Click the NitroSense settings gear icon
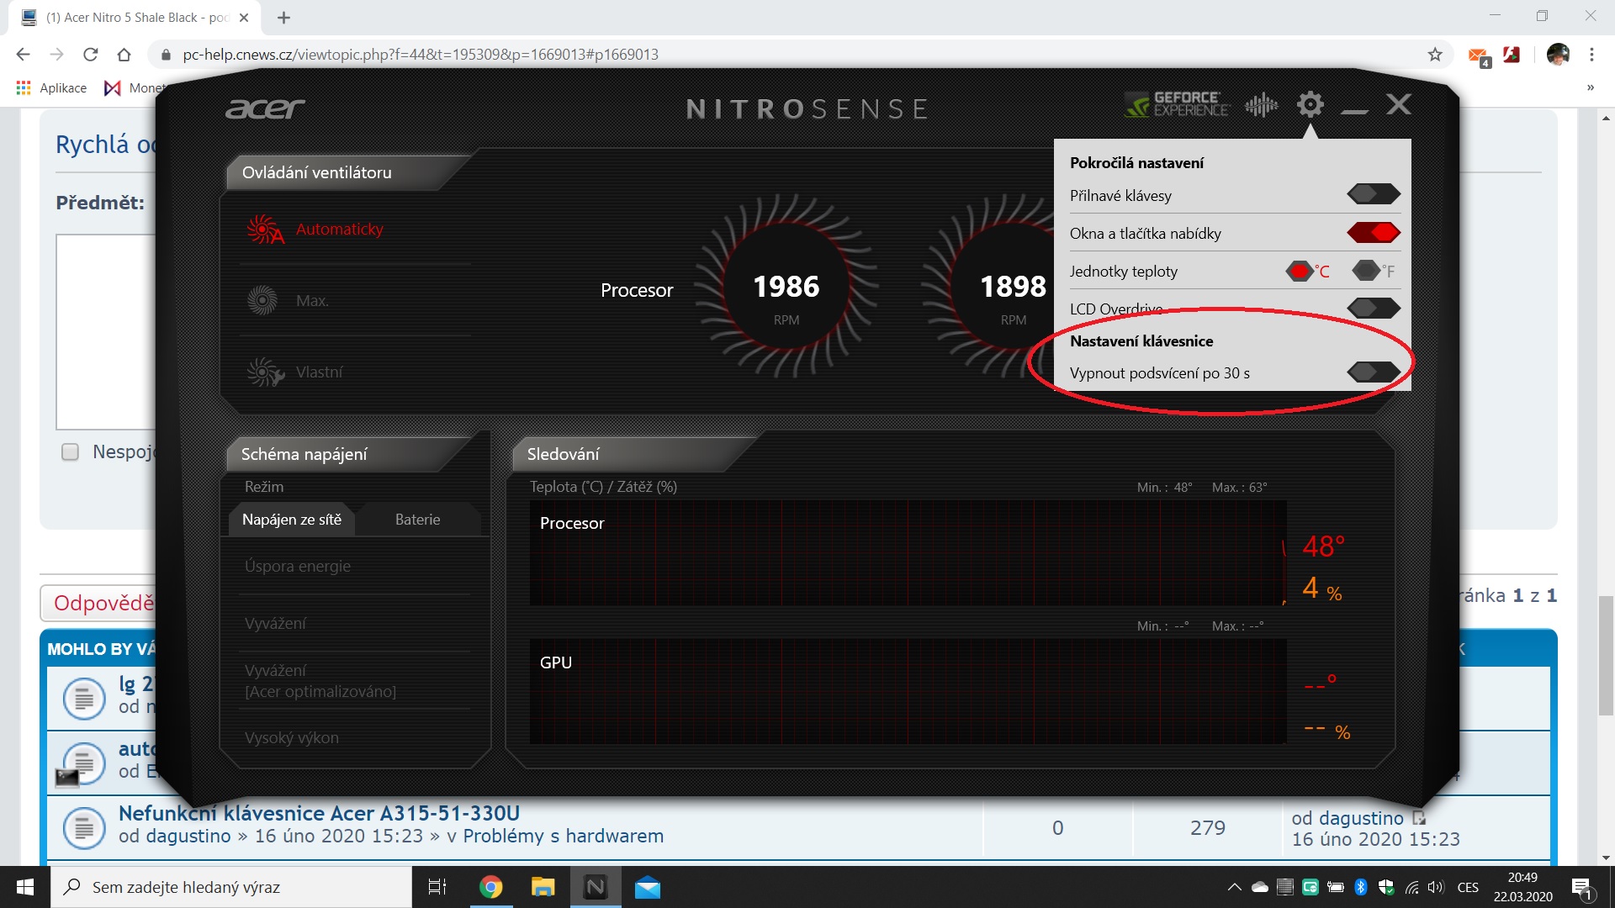 tap(1310, 105)
